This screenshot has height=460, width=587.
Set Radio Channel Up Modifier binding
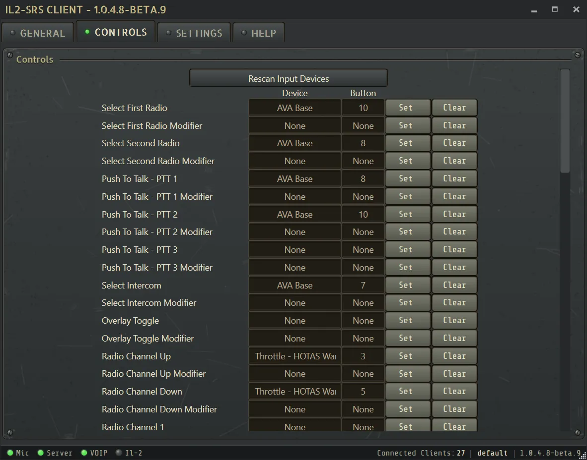tap(408, 374)
